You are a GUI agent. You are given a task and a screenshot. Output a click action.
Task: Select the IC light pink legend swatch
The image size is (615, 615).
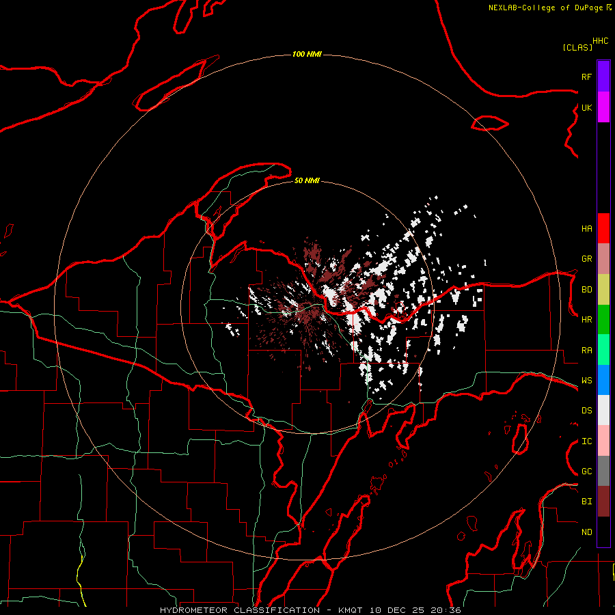(603, 441)
